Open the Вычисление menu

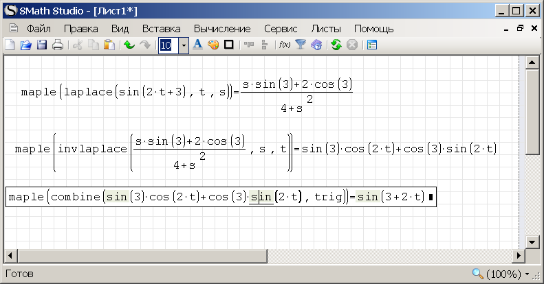coord(221,29)
